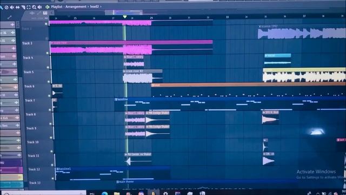Click bar 29 on the timeline ruler
The width and height of the screenshot is (346, 195).
coord(151,18)
